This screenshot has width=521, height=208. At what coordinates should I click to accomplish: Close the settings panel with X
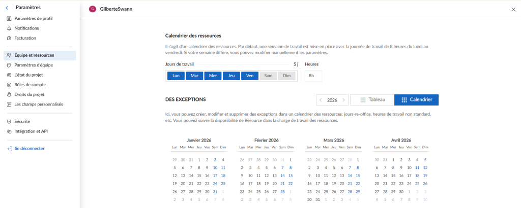point(513,10)
